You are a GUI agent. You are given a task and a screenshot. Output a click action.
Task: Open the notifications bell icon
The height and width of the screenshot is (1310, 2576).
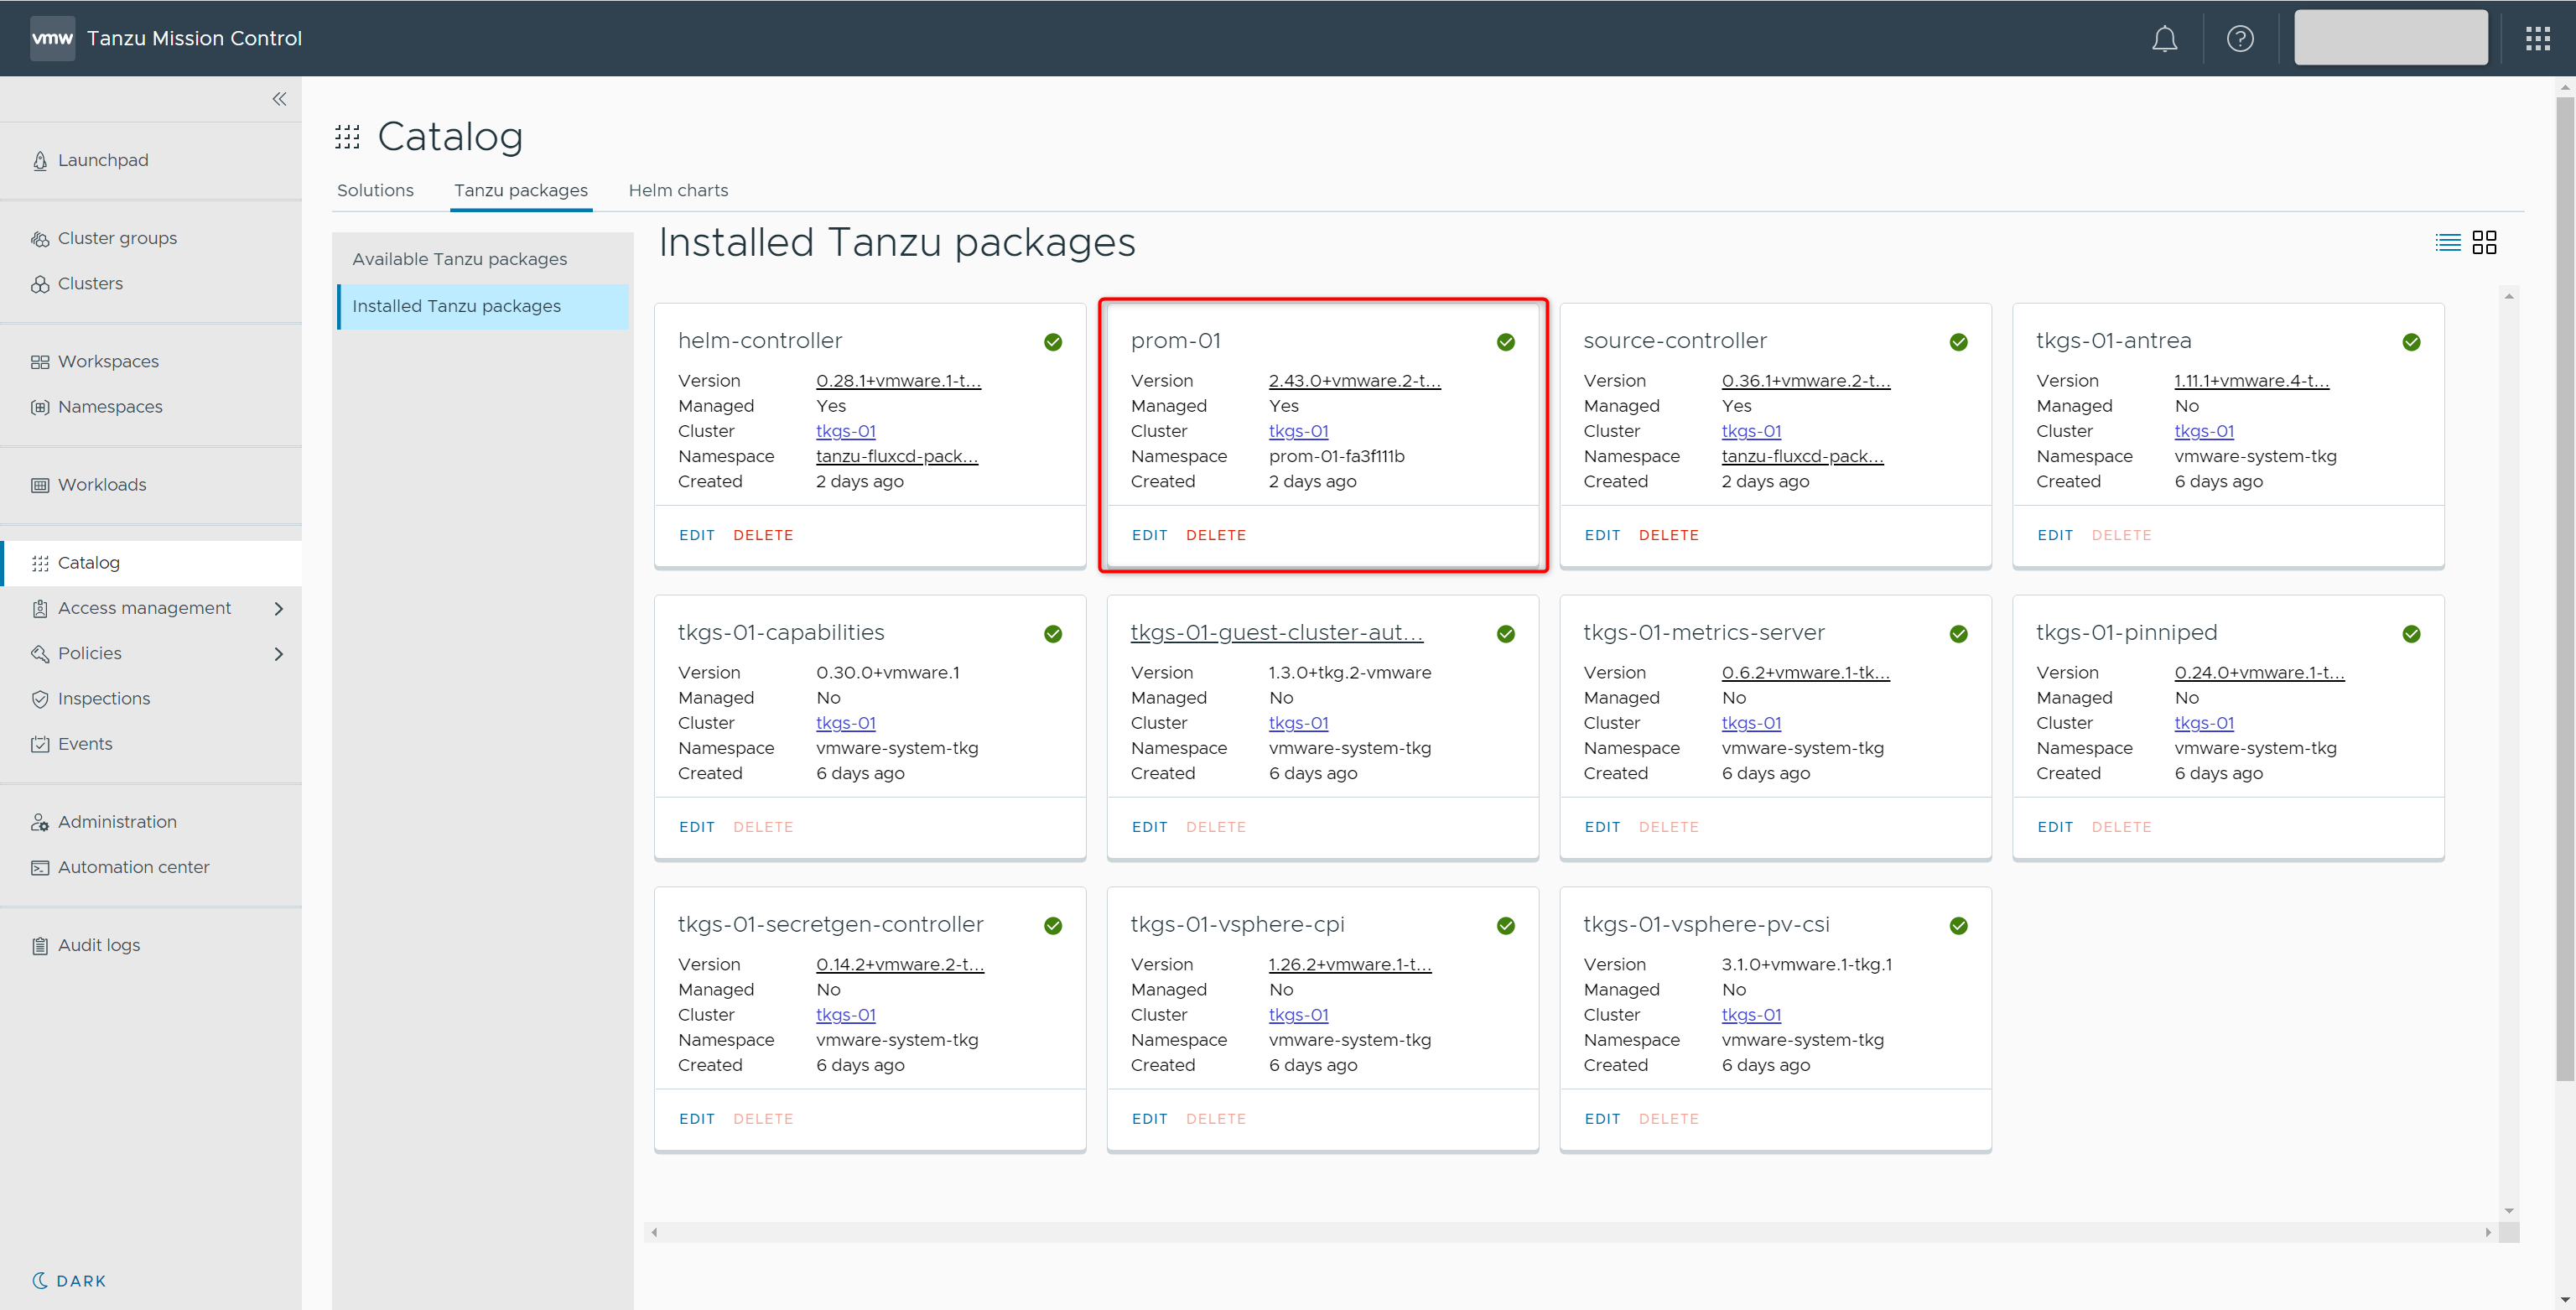(2164, 39)
